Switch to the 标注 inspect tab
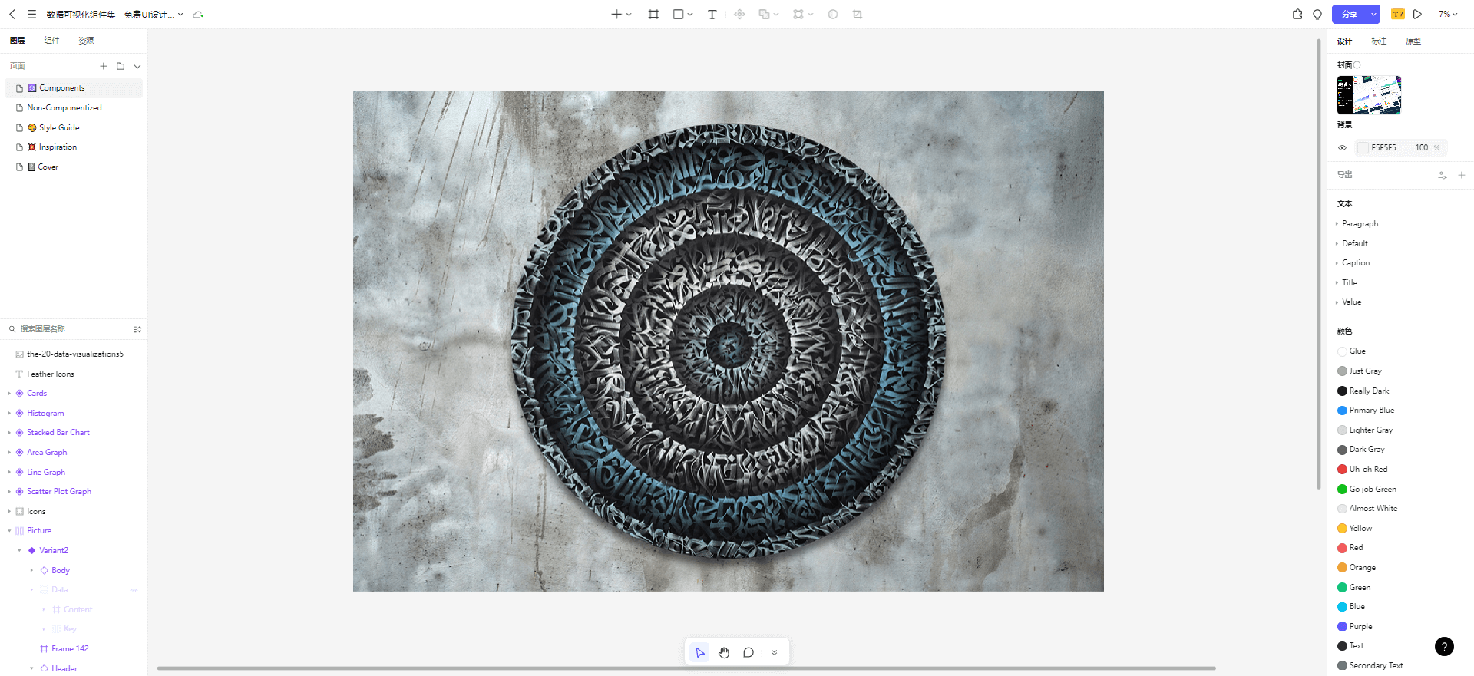 1379,41
